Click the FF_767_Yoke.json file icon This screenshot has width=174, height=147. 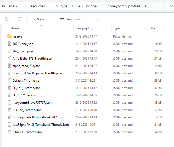pos(9,95)
